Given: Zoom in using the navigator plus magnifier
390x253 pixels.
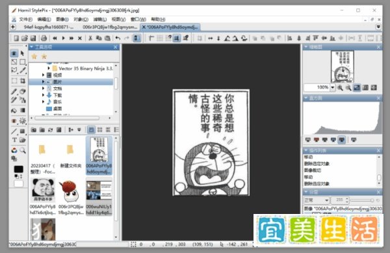Looking at the screenshot, I should point(340,88).
